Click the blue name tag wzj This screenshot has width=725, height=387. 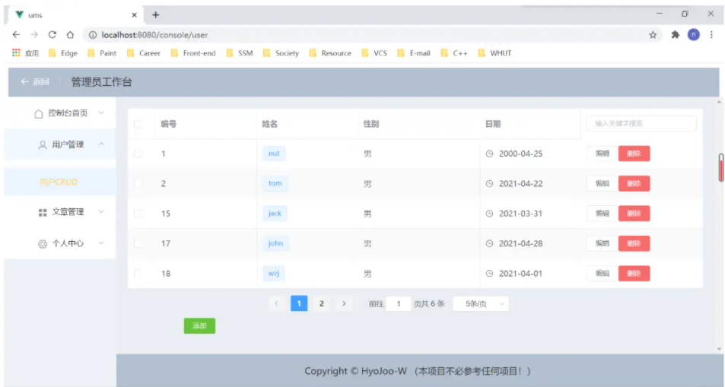(274, 273)
